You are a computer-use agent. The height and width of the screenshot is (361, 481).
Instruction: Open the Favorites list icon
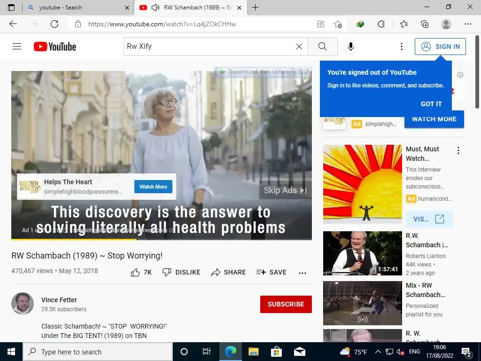tap(403, 24)
